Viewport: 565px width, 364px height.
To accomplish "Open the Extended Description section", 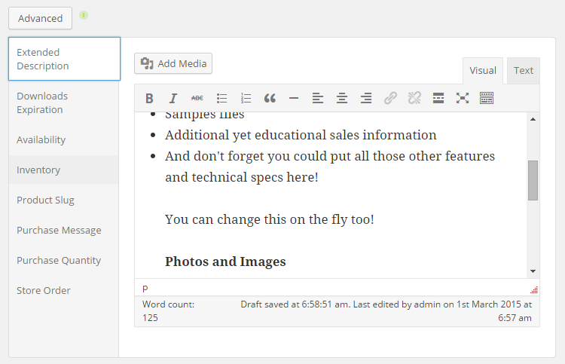I will point(65,59).
